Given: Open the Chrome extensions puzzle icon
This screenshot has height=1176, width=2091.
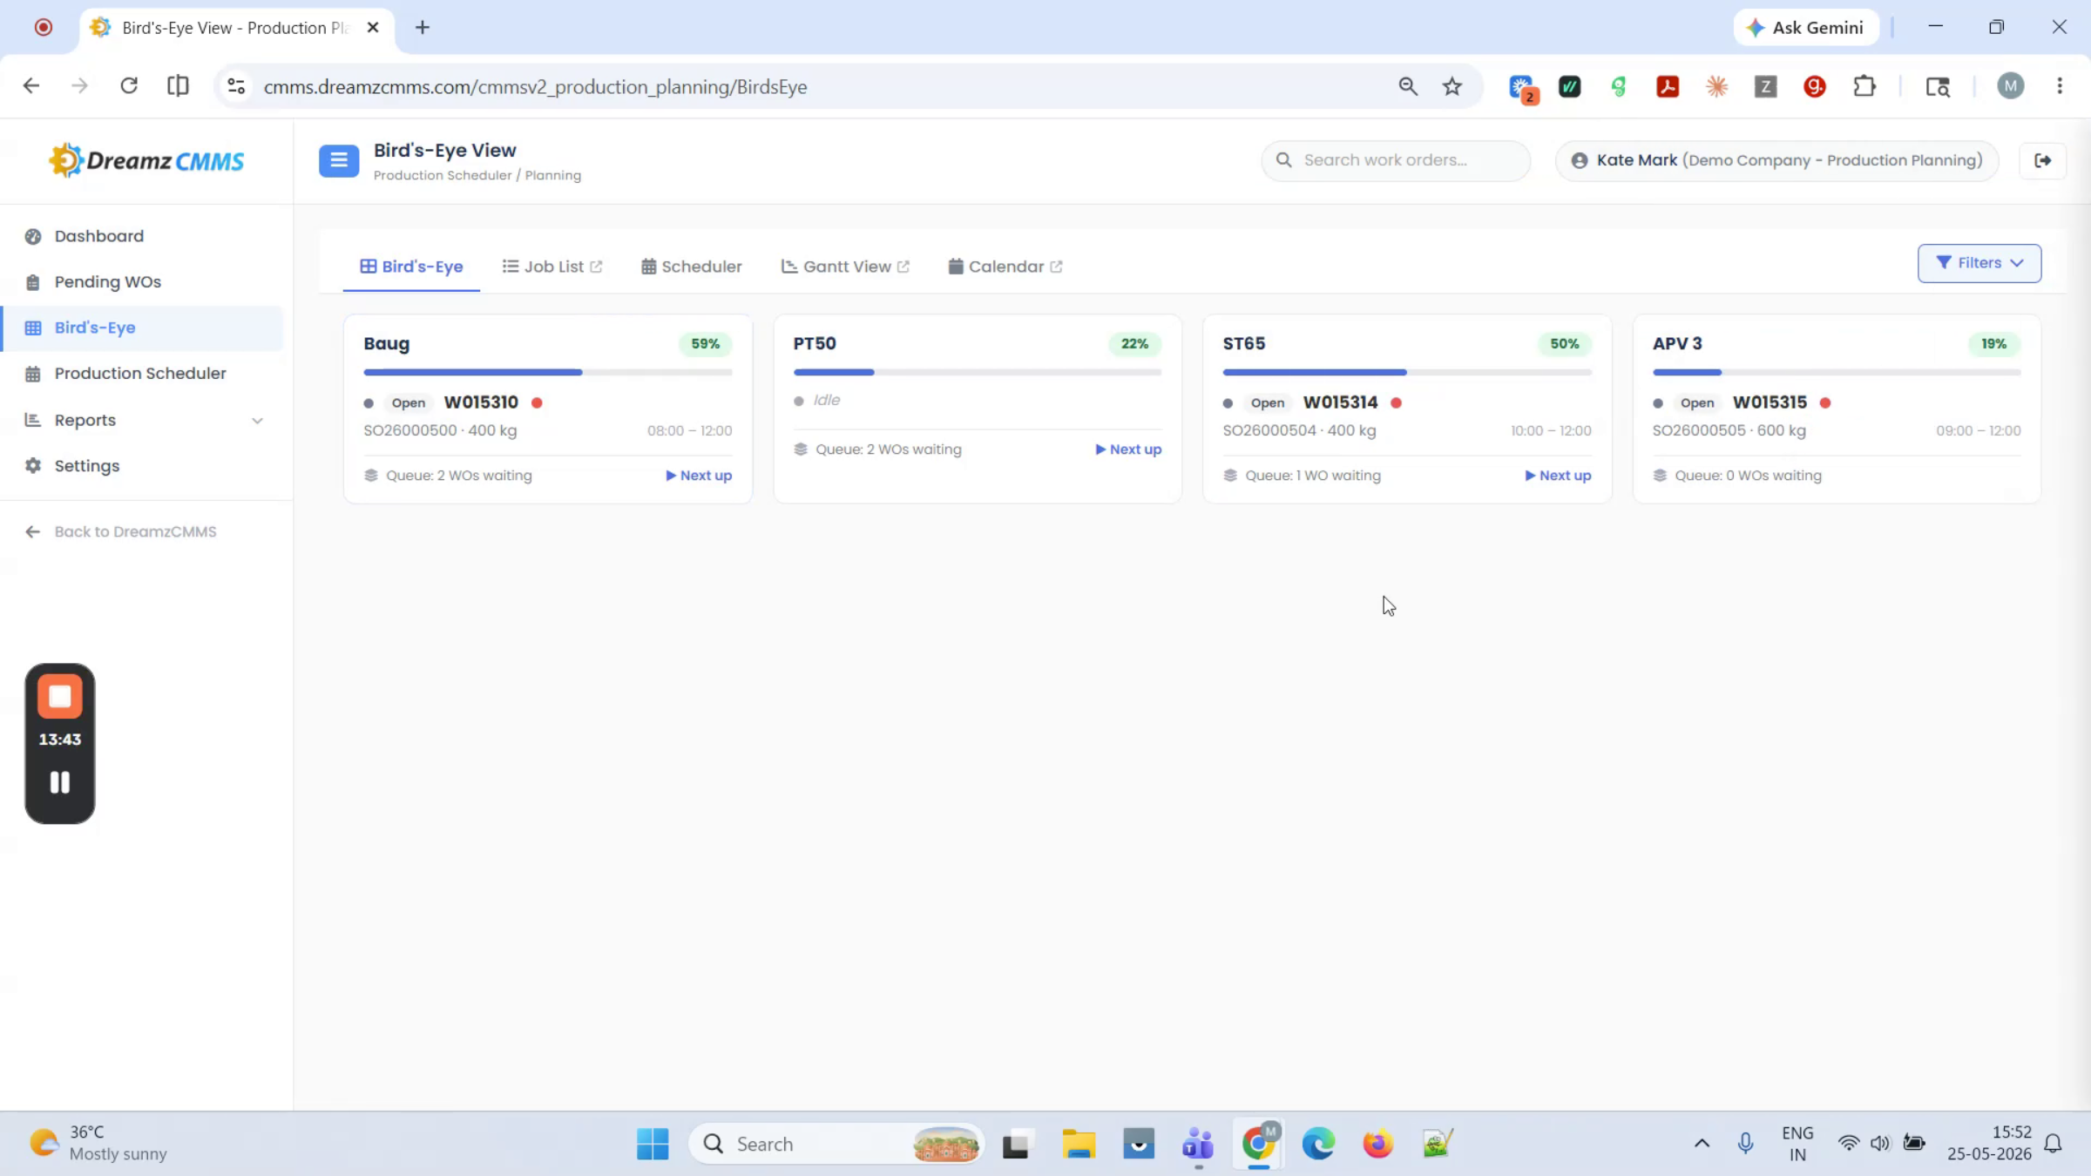Looking at the screenshot, I should [1864, 86].
